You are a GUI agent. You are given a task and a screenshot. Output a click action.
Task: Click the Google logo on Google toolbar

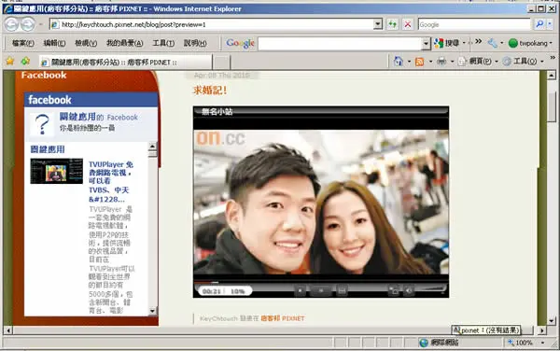tap(240, 43)
